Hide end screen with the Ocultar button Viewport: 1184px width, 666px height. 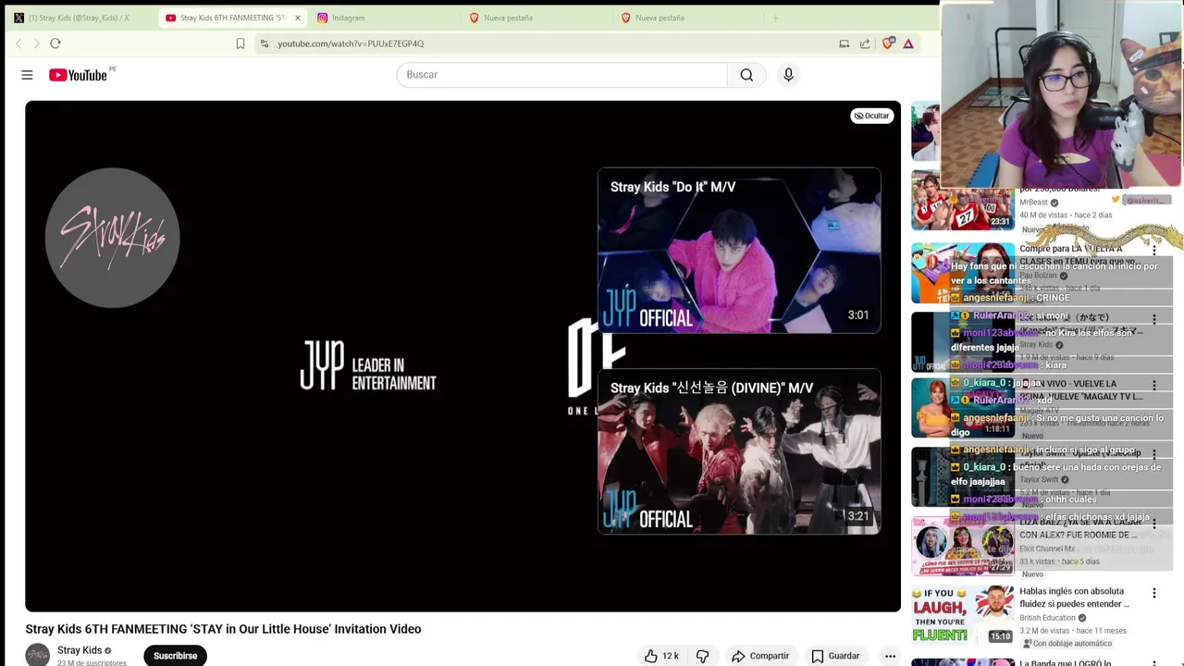871,116
